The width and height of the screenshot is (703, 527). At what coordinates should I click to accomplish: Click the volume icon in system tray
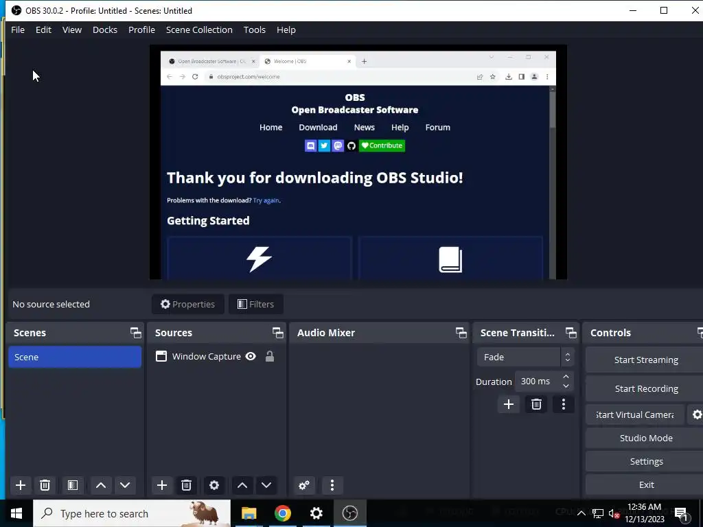[x=614, y=513]
